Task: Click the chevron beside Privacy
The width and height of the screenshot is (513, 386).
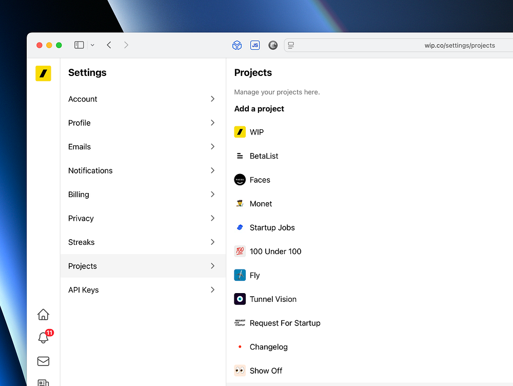Action: click(213, 218)
